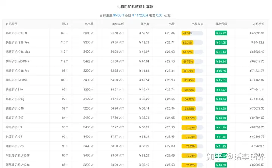Click the green ¥ 10.58 profit badge

click(221, 165)
